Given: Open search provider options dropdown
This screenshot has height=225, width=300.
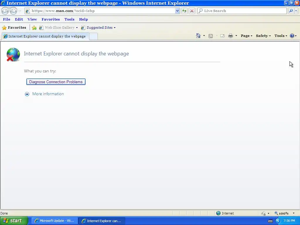Looking at the screenshot, I should tap(296, 11).
